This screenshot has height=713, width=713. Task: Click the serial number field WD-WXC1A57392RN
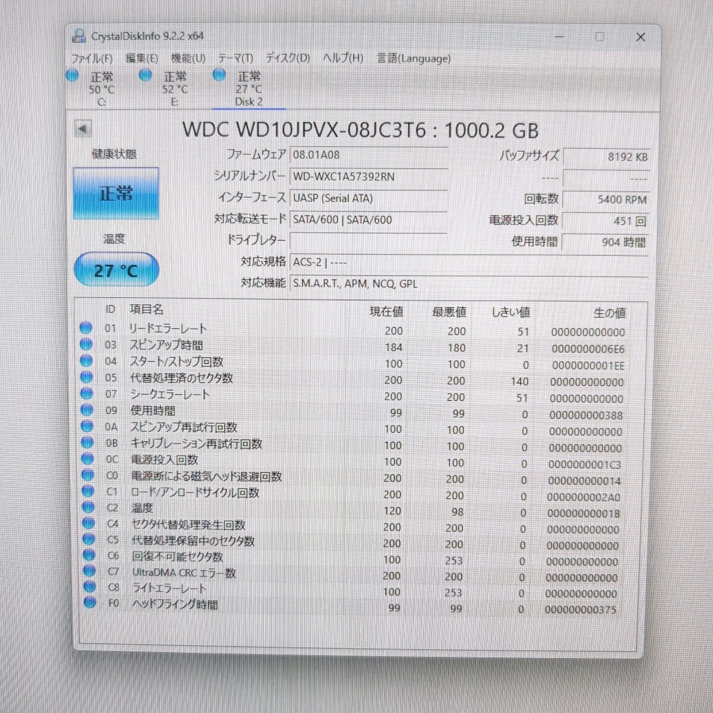tap(368, 177)
